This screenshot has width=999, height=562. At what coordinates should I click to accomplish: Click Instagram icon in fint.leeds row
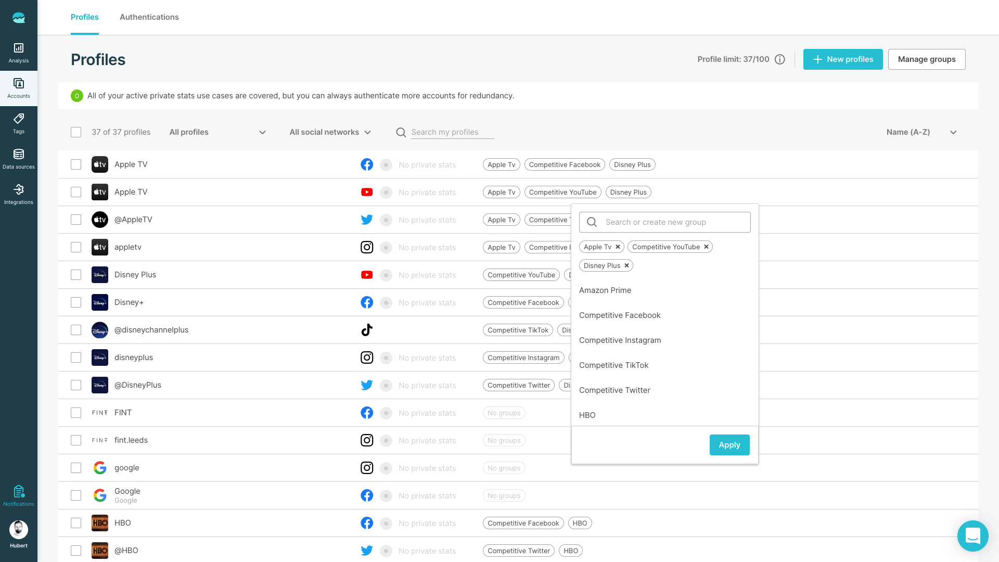367,440
